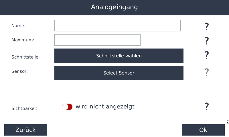229x137 pixels.
Task: Go back with the Zurück button
Action: 26,130
